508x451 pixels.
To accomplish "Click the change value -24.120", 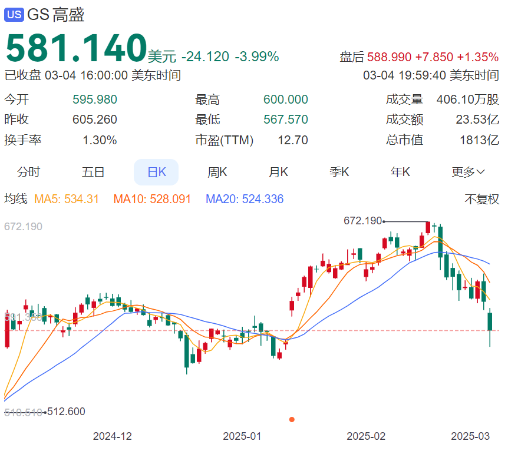I will pyautogui.click(x=206, y=57).
